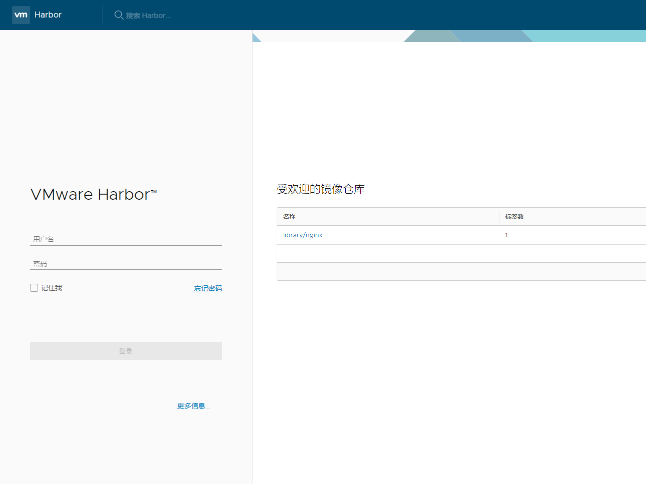646x484 pixels.
Task: Click the VMware vm logo icon
Action: click(x=21, y=15)
